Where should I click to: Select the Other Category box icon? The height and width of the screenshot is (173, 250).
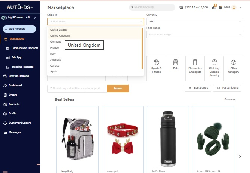pyautogui.click(x=234, y=62)
